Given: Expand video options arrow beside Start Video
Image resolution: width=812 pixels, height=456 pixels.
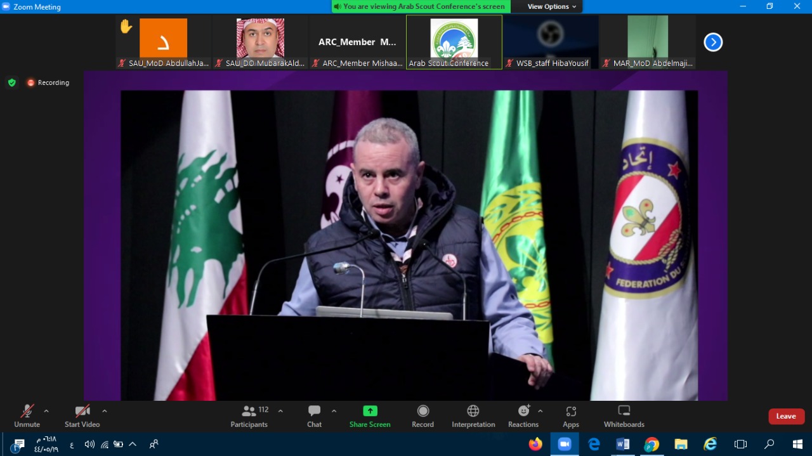Looking at the screenshot, I should [105, 411].
